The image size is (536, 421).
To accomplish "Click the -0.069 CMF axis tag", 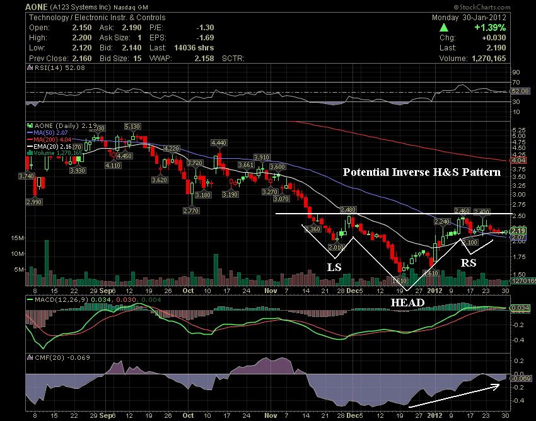I will pos(521,378).
